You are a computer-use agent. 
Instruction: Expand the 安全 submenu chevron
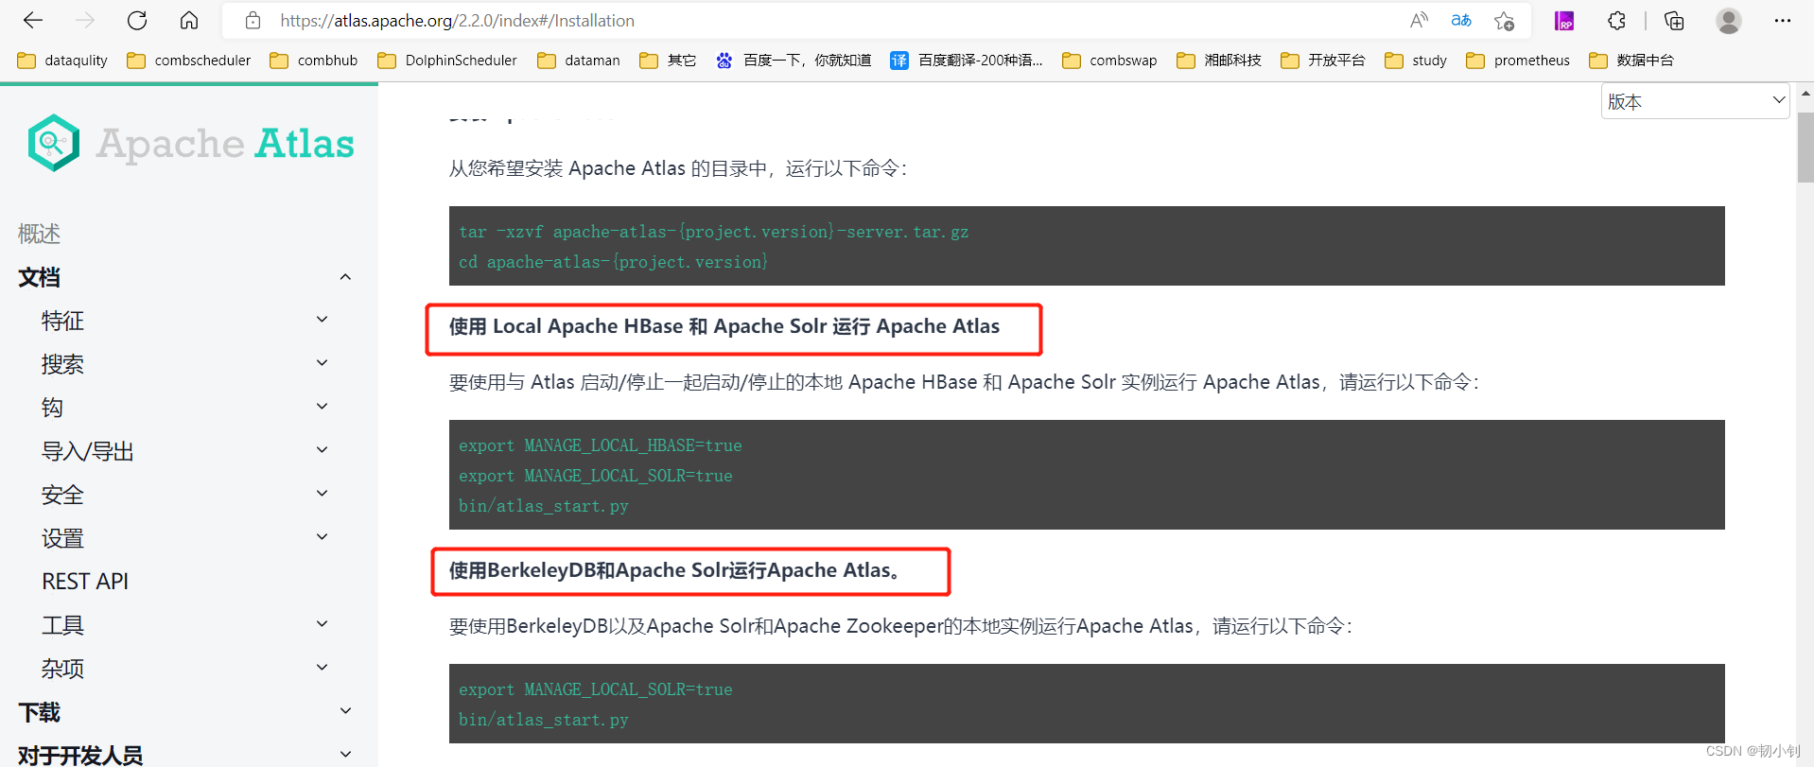click(322, 494)
